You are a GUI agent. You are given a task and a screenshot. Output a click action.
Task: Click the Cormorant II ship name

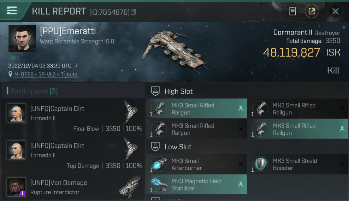coord(293,32)
